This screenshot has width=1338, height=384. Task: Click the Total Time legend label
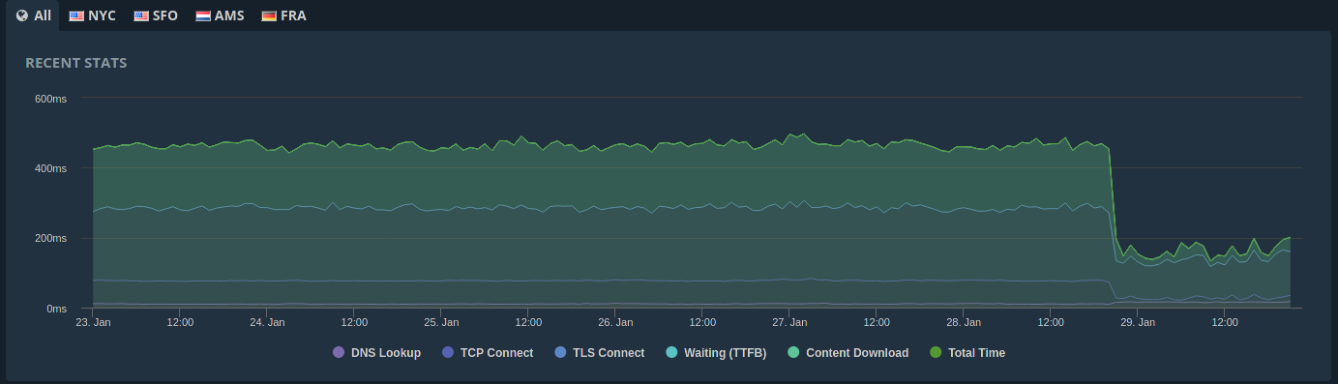[977, 353]
